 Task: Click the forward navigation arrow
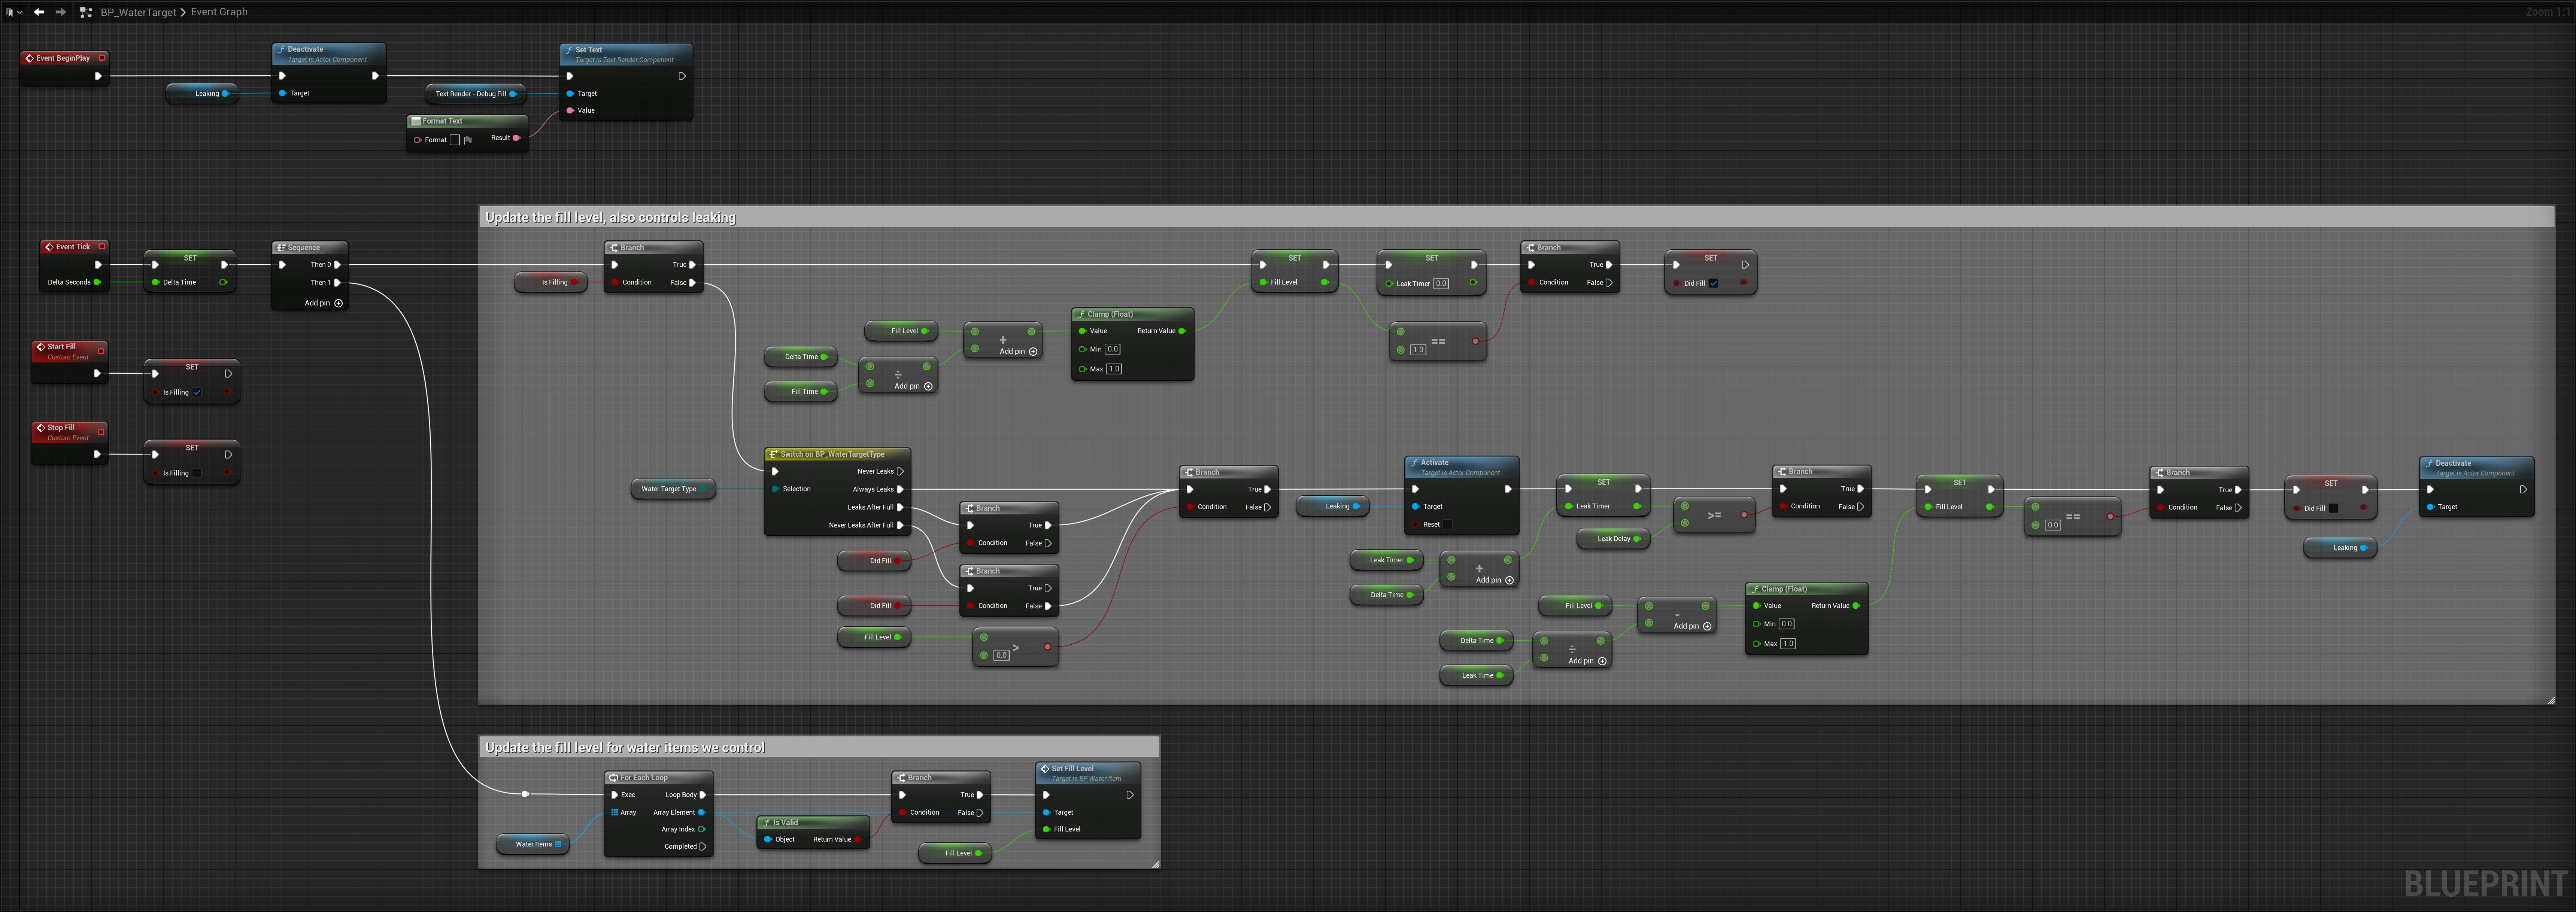(x=61, y=12)
